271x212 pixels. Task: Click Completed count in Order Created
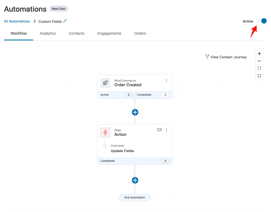click(165, 95)
